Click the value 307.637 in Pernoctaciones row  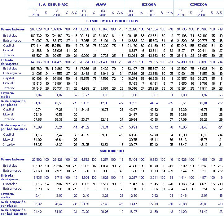57,29
